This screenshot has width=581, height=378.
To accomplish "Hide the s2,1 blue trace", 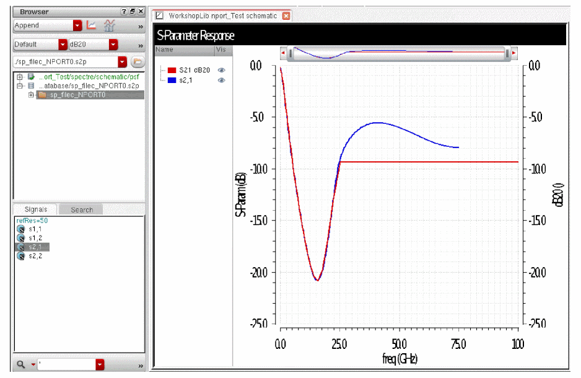I will [221, 81].
